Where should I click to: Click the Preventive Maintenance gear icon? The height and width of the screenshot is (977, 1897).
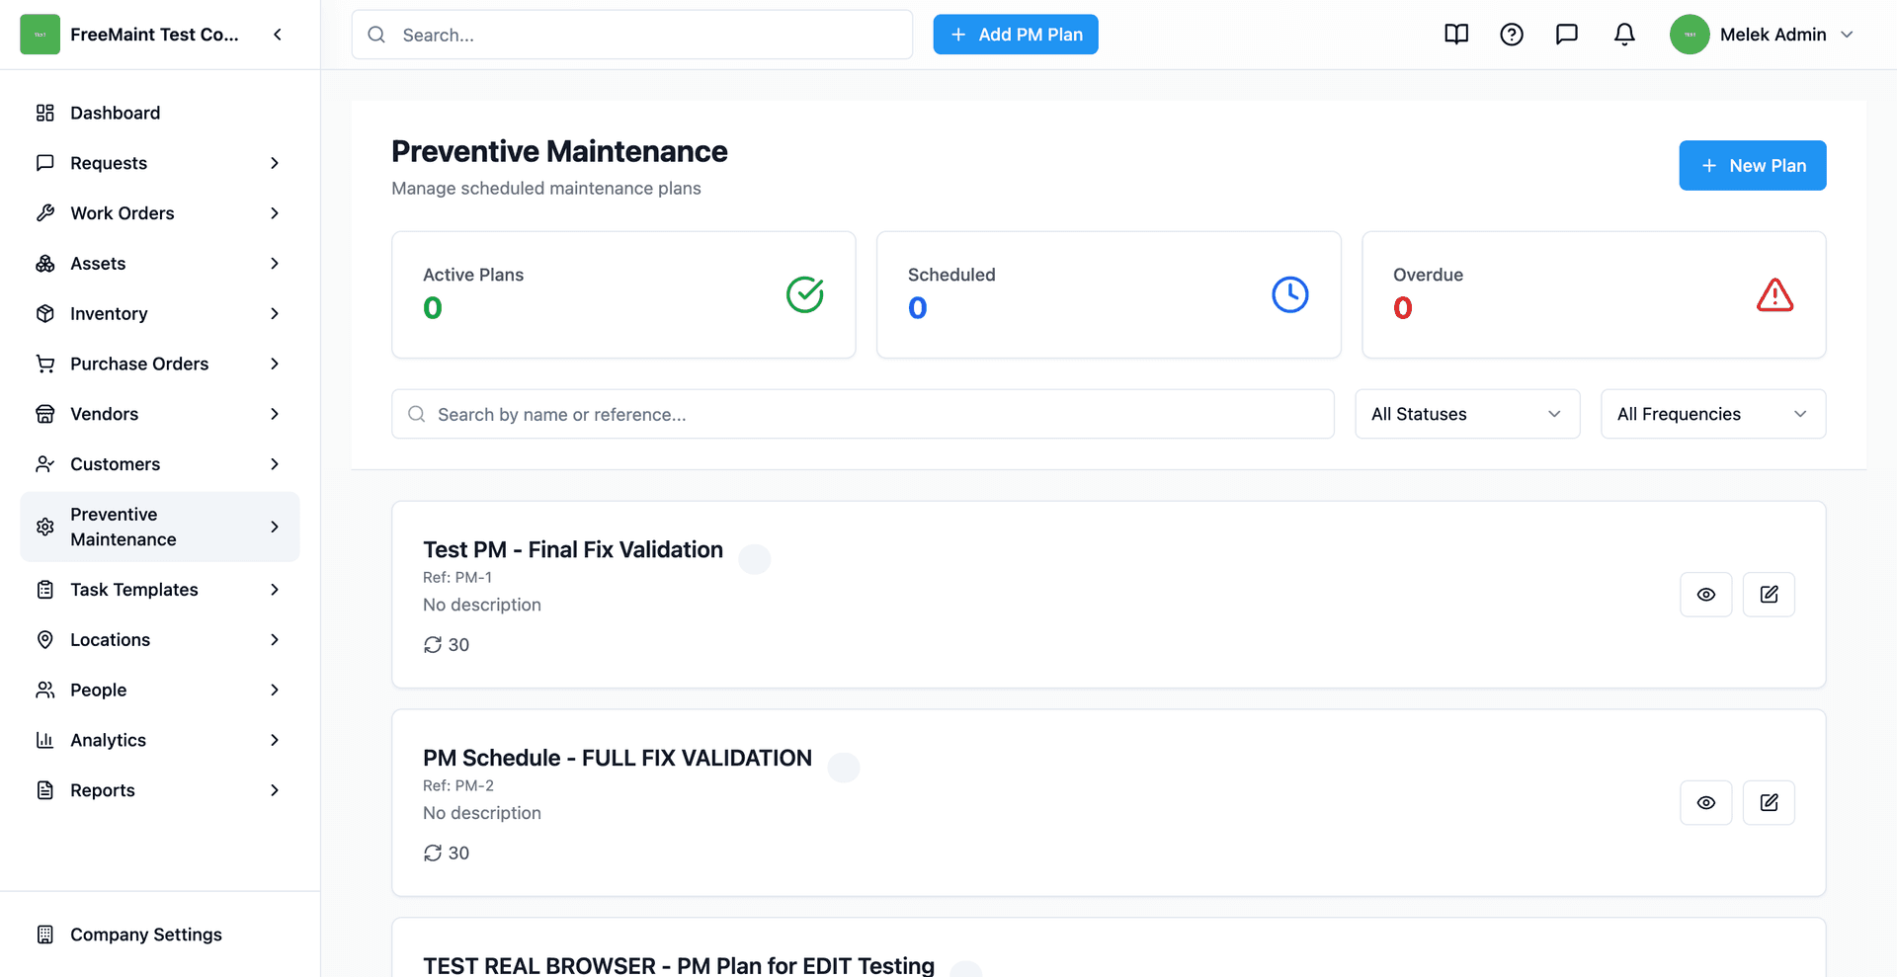[45, 527]
